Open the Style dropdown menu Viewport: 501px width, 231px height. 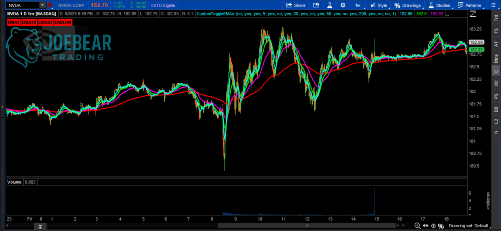click(379, 5)
